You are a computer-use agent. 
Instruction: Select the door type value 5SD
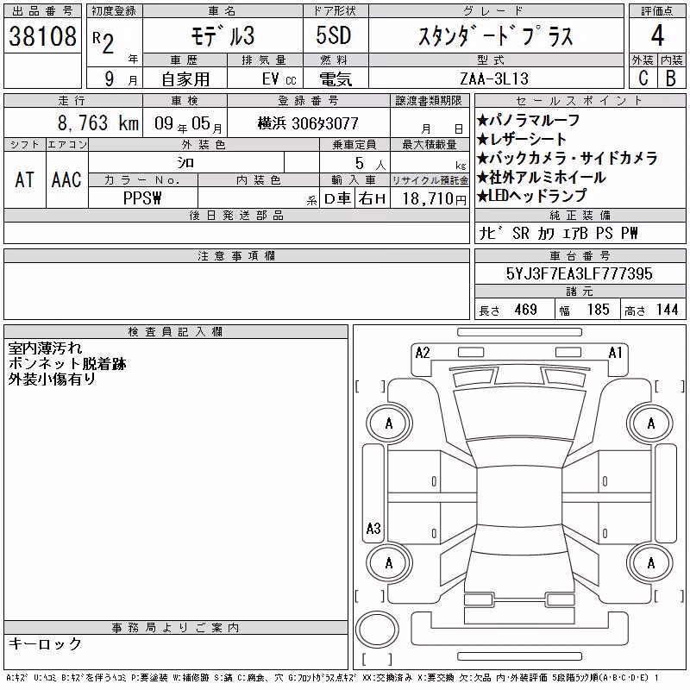pos(334,35)
